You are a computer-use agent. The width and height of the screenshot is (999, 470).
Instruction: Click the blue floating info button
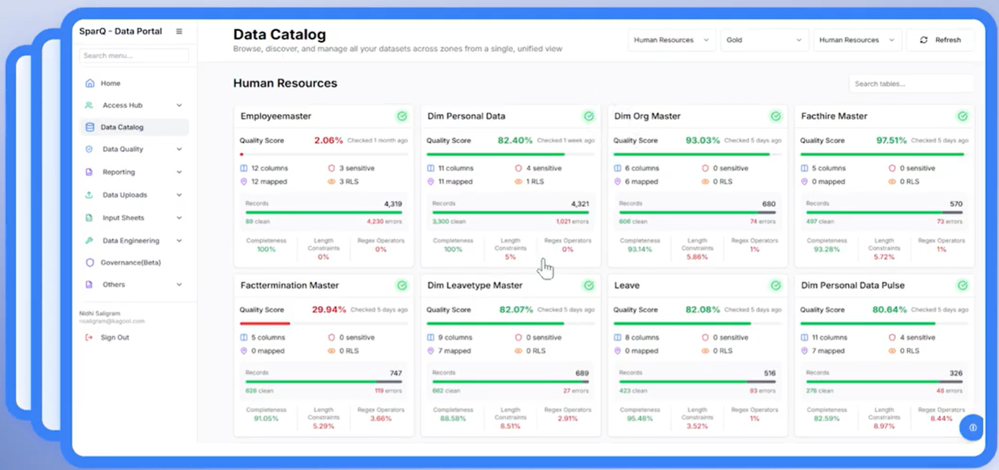pyautogui.click(x=972, y=427)
